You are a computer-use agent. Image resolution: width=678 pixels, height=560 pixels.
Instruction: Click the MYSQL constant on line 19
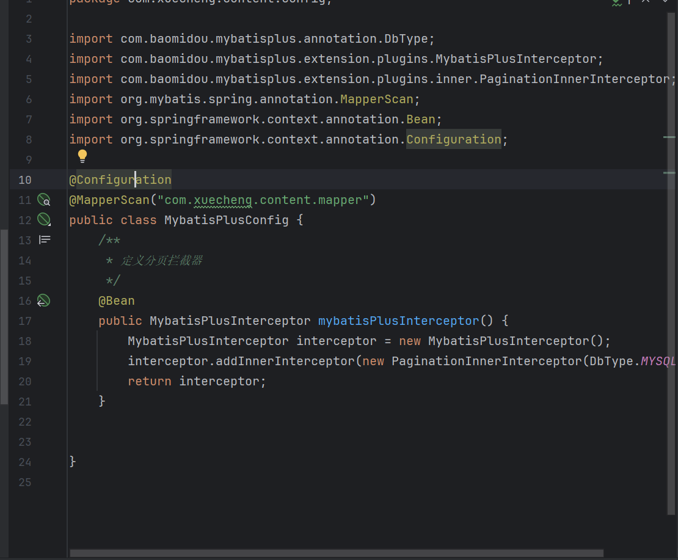pos(658,361)
